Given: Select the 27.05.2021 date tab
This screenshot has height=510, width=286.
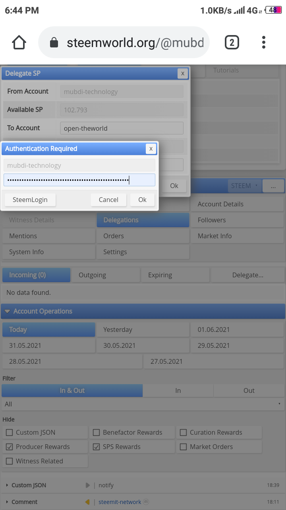Looking at the screenshot, I should tap(214, 361).
